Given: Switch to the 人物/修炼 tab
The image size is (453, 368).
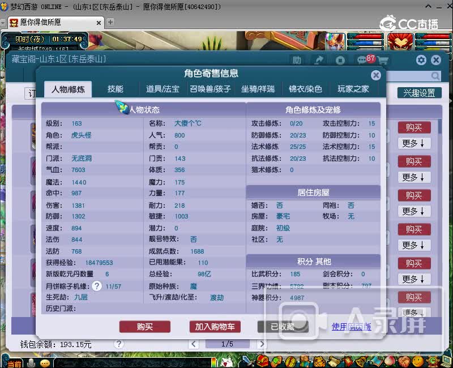Looking at the screenshot, I should [68, 89].
